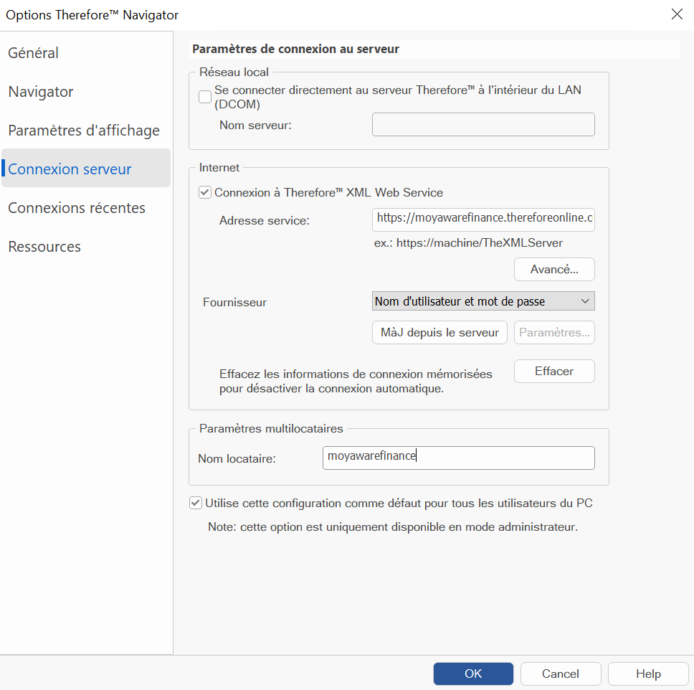
Task: Click the Nom locataire tenant field
Action: tap(458, 458)
